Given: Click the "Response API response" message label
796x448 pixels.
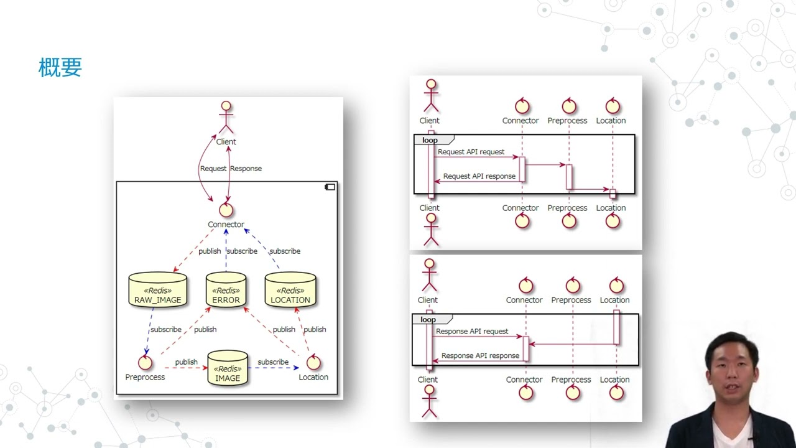Looking at the screenshot, I should click(x=480, y=356).
